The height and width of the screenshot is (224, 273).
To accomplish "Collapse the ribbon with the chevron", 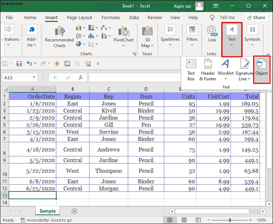I will click(x=268, y=54).
